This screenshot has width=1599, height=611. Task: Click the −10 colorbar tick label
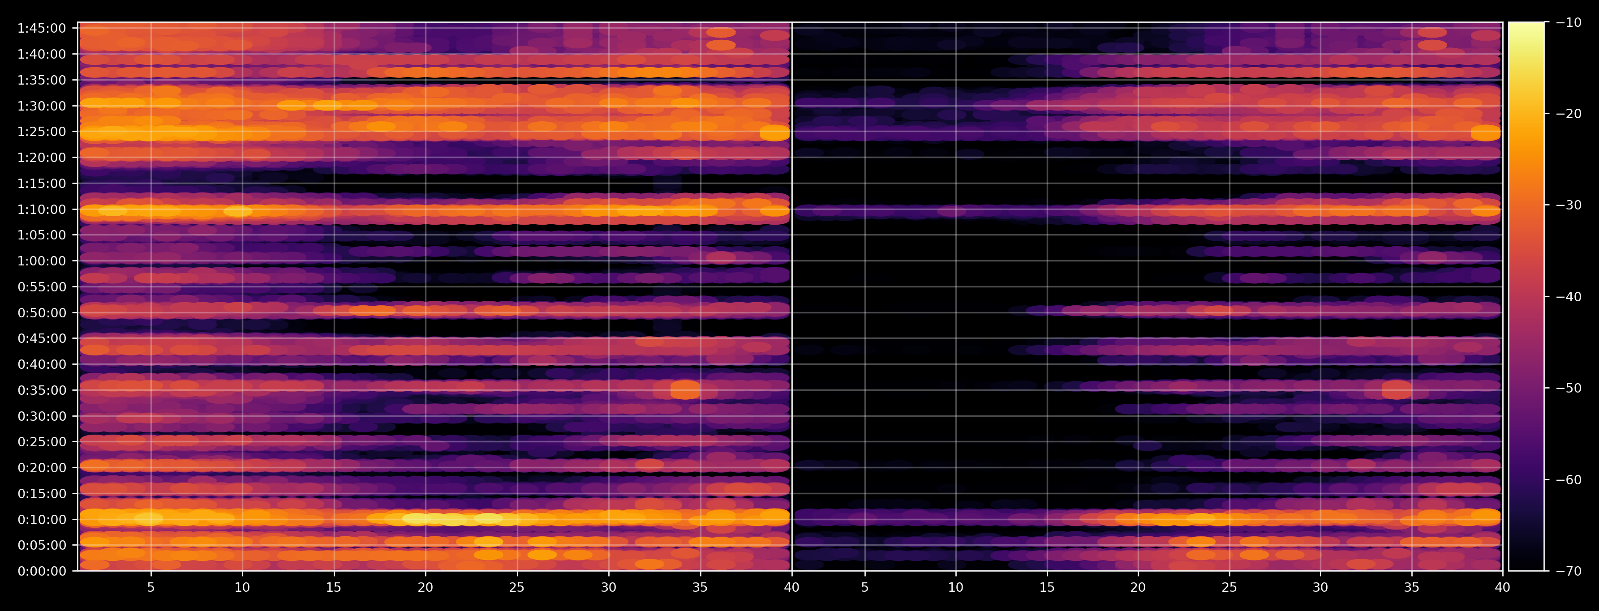tap(1569, 22)
